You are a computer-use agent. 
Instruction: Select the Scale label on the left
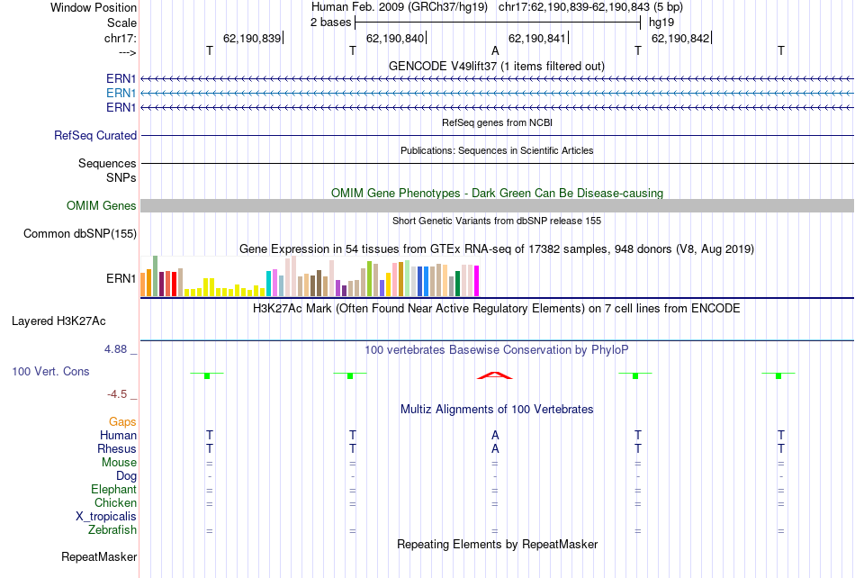121,23
